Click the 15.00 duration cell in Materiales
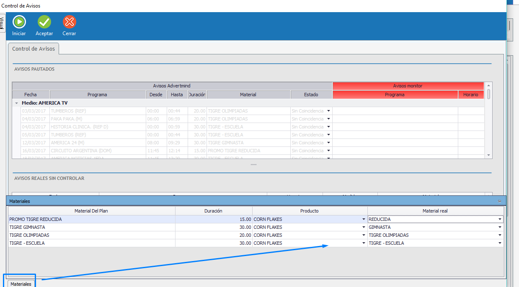The width and height of the screenshot is (519, 287). [214, 219]
